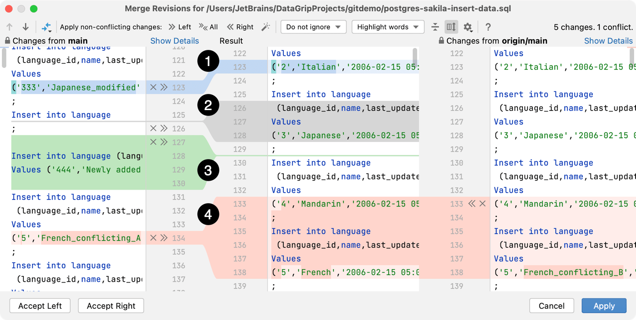The height and width of the screenshot is (320, 636).
Task: Open help with the question mark icon
Action: point(488,27)
